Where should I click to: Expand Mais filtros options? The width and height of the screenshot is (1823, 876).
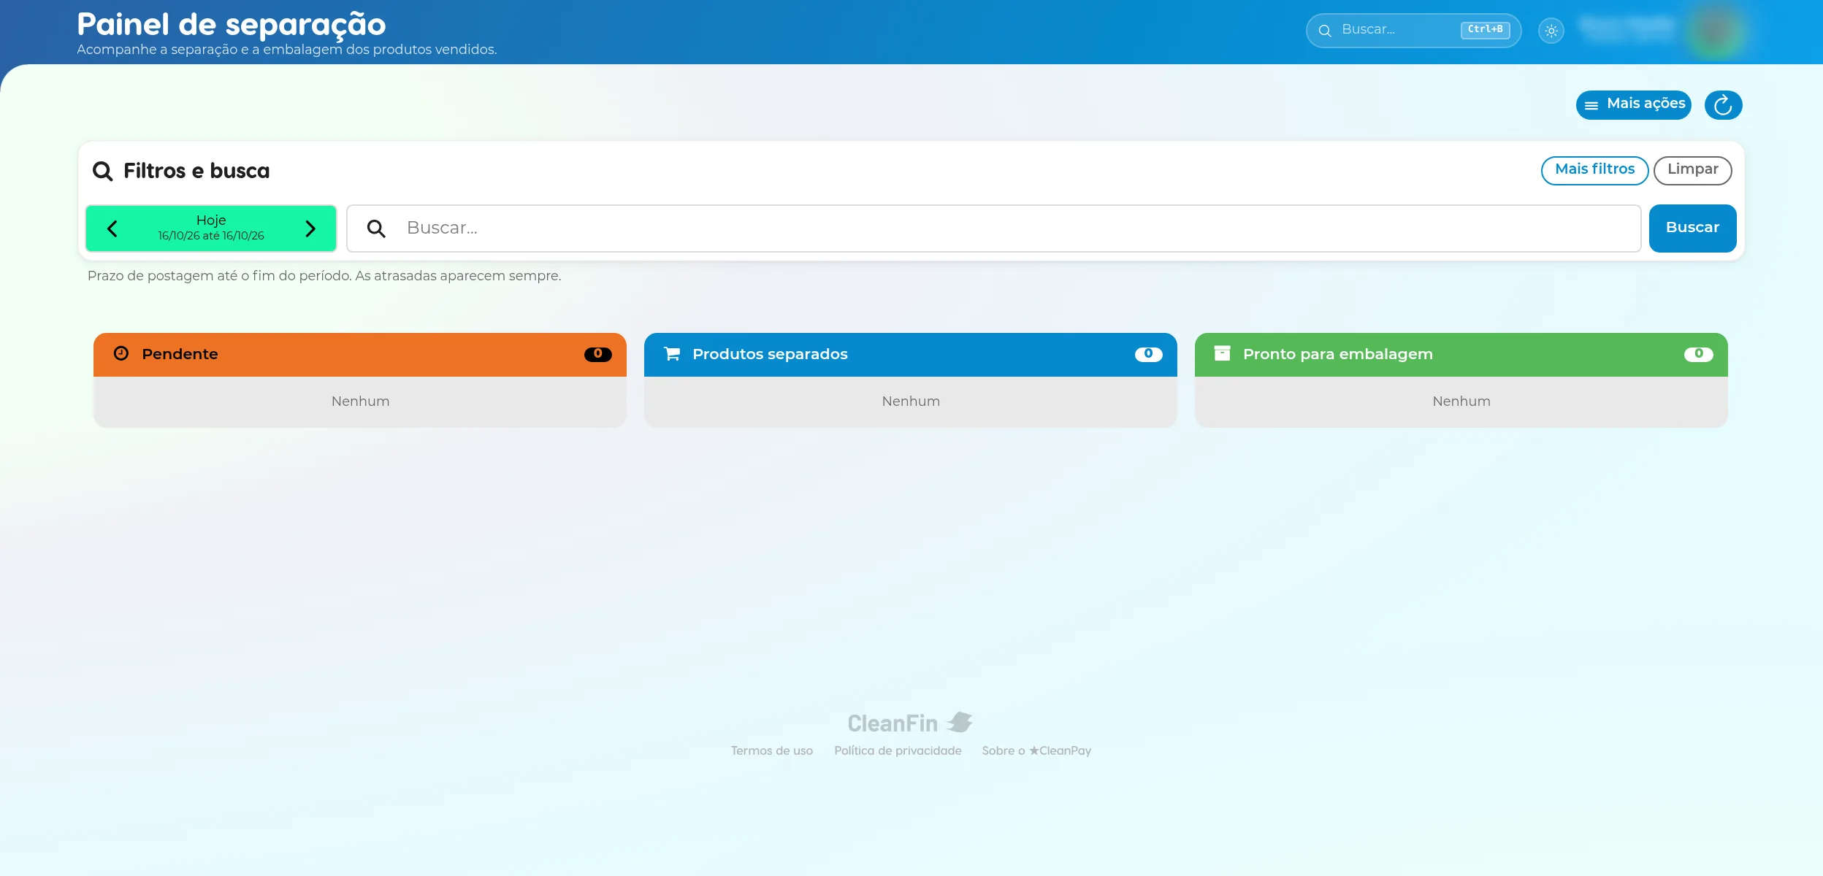(1594, 170)
